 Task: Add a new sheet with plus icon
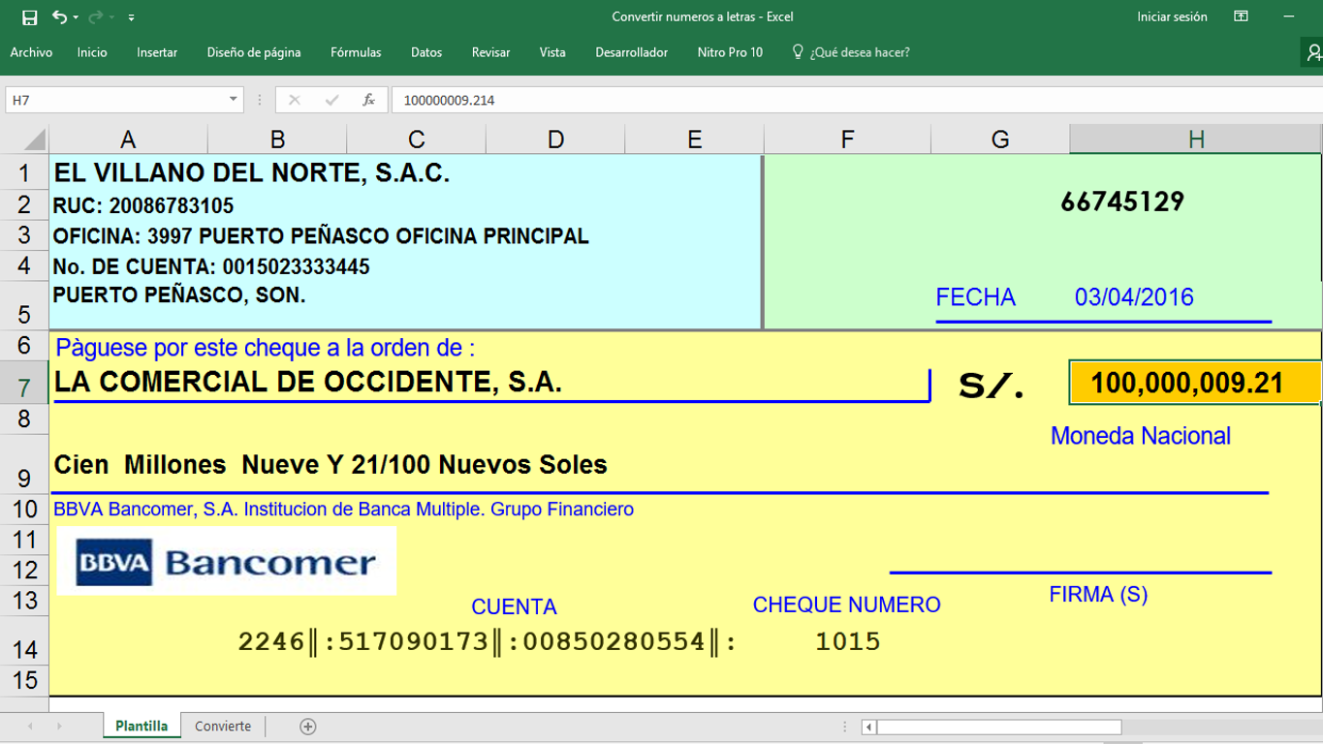[307, 726]
